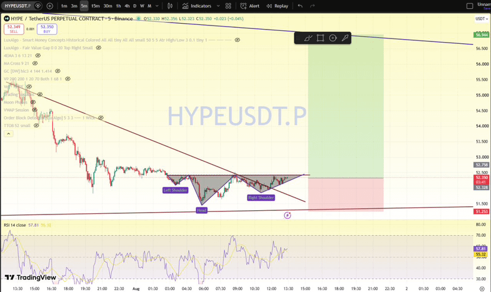The width and height of the screenshot is (491, 292).
Task: Toggle the Trading Sessions indicator eye
Action: tap(40, 94)
